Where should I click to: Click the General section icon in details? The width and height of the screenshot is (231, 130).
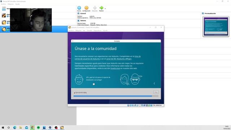click(x=78, y=13)
